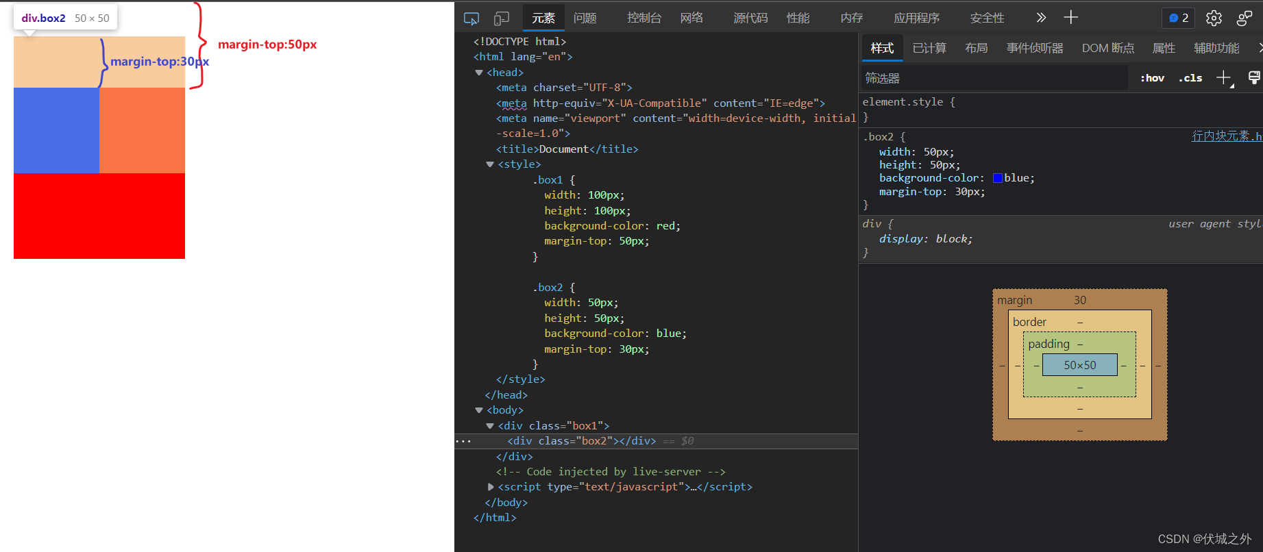Image resolution: width=1263 pixels, height=552 pixels.
Task: Add new style rule with plus icon
Action: 1223,78
